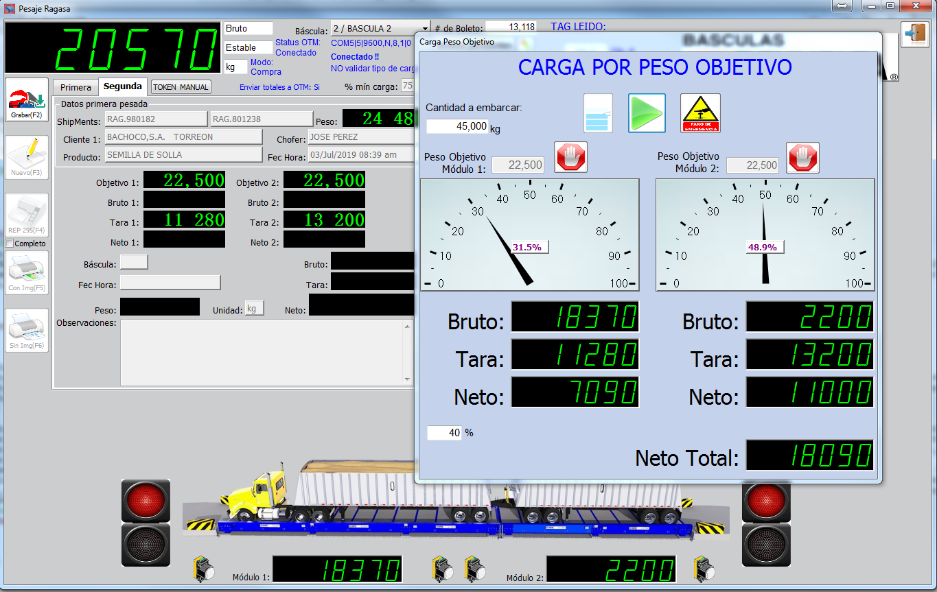Screen dimensions: 937x592
Task: Hit the Paro de Emergencia emergency stop icon
Action: coord(700,113)
